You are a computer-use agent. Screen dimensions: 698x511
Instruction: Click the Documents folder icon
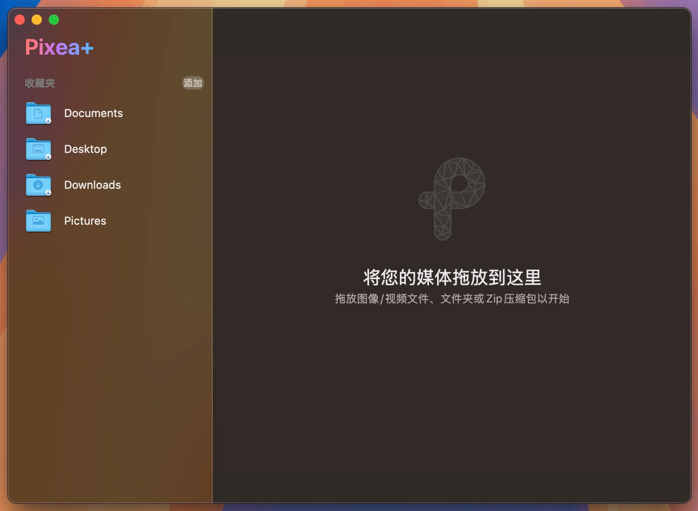click(x=38, y=113)
